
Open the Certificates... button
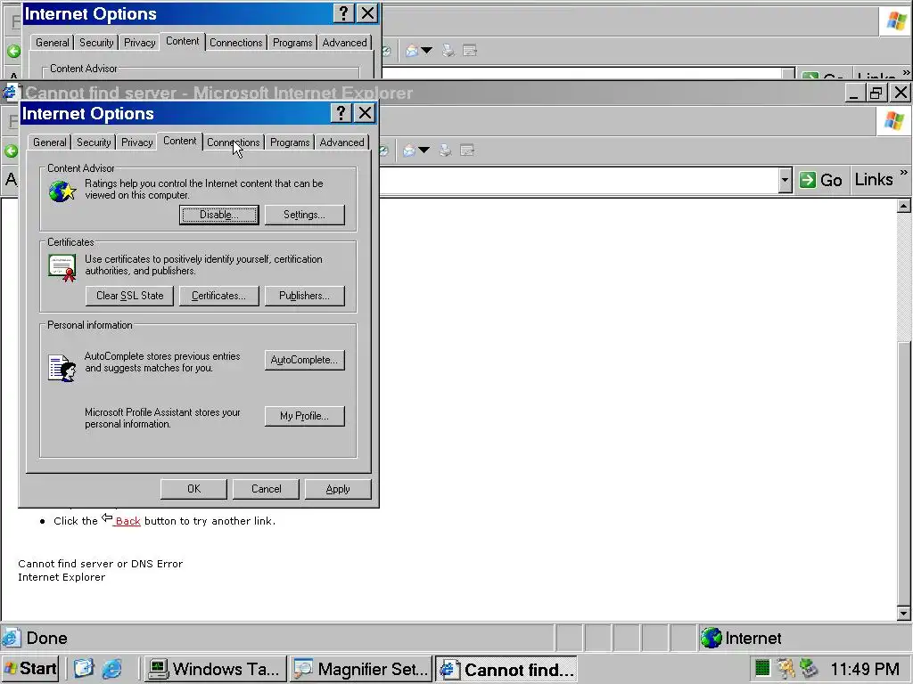pos(219,296)
